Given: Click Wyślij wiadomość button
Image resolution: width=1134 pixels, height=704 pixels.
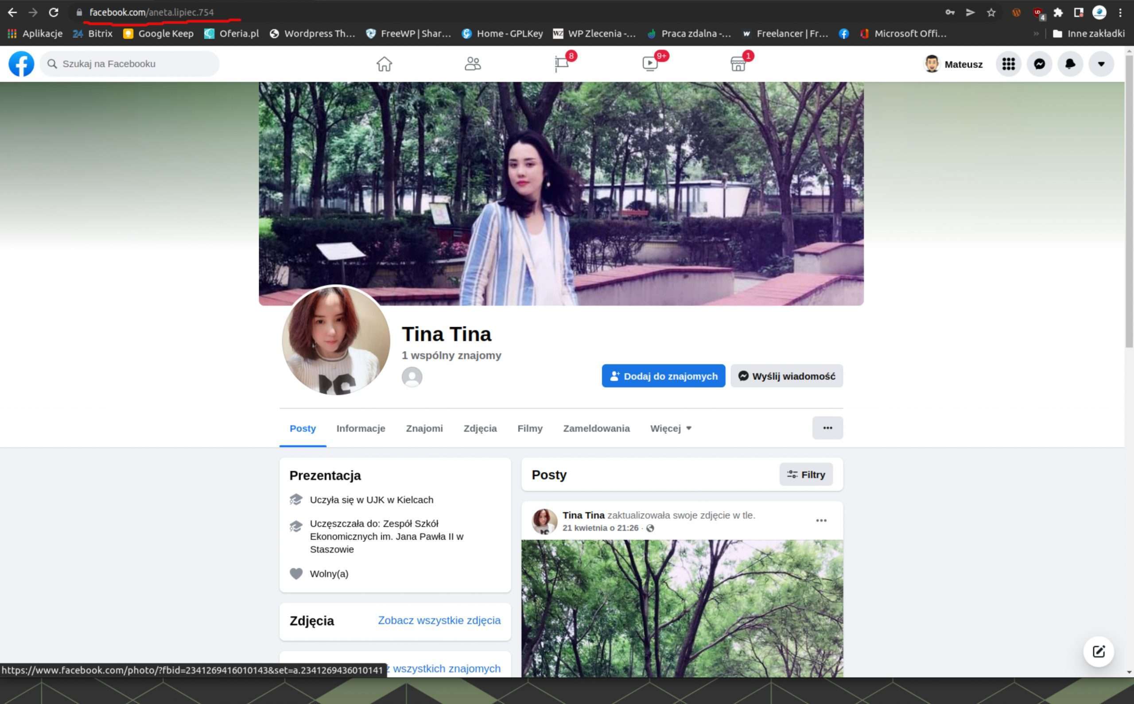Looking at the screenshot, I should (x=787, y=376).
